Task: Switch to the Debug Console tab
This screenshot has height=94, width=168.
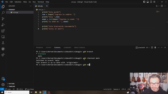Action: tap(79, 48)
